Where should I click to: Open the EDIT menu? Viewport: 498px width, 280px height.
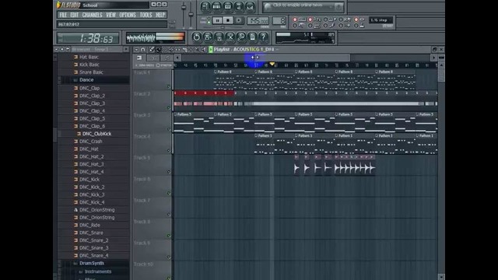[x=75, y=15]
